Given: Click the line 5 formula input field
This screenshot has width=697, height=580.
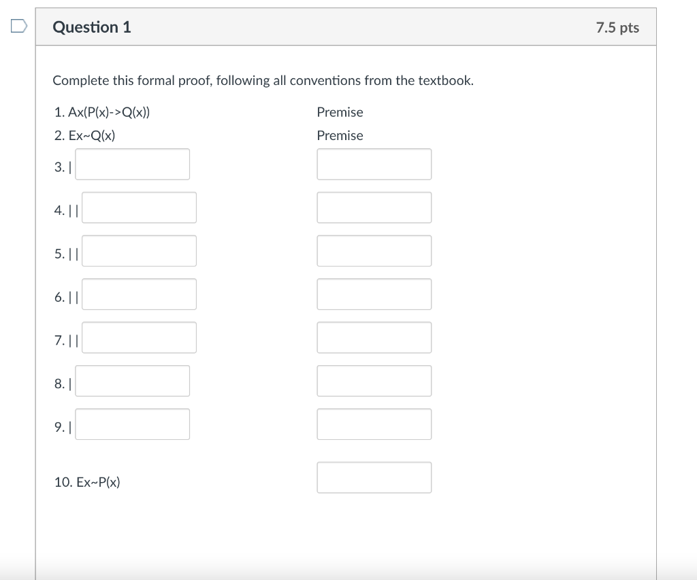Looking at the screenshot, I should click(139, 251).
